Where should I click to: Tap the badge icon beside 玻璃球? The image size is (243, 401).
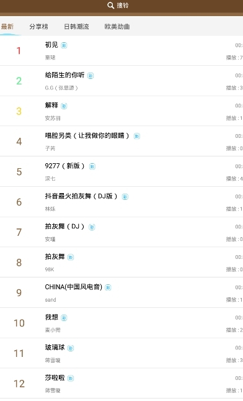[x=71, y=348]
